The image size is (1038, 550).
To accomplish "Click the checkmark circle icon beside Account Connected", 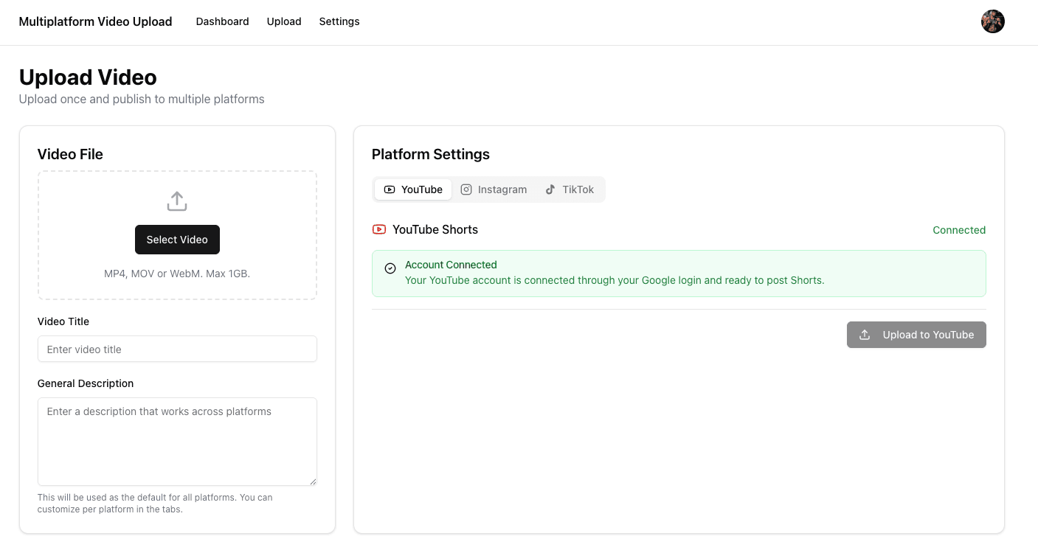I will click(390, 268).
